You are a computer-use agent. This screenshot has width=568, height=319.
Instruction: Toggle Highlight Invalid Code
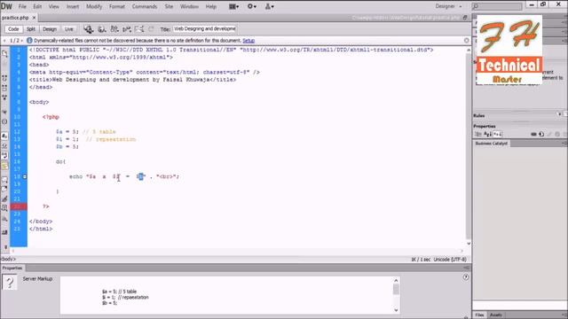(x=4, y=145)
